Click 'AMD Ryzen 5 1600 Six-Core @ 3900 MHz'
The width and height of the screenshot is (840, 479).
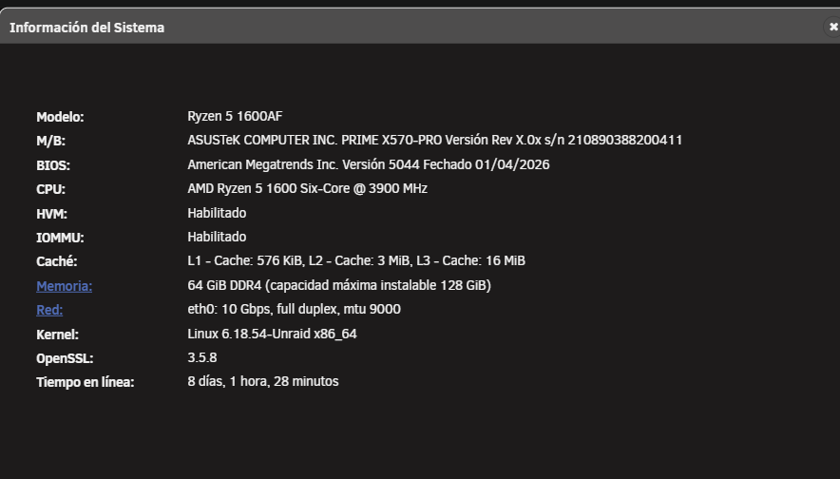(x=307, y=188)
